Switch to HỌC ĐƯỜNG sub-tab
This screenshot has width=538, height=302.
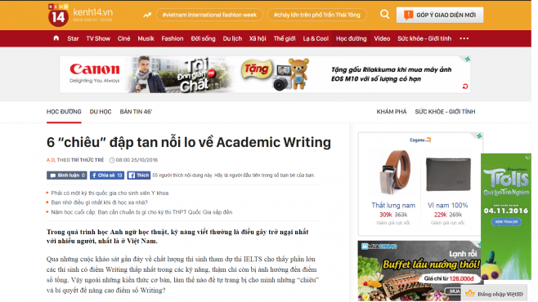tap(64, 112)
